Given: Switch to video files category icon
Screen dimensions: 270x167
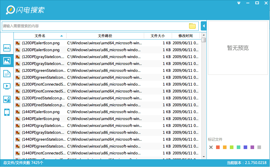Looking at the screenshot, I should pos(7,86).
